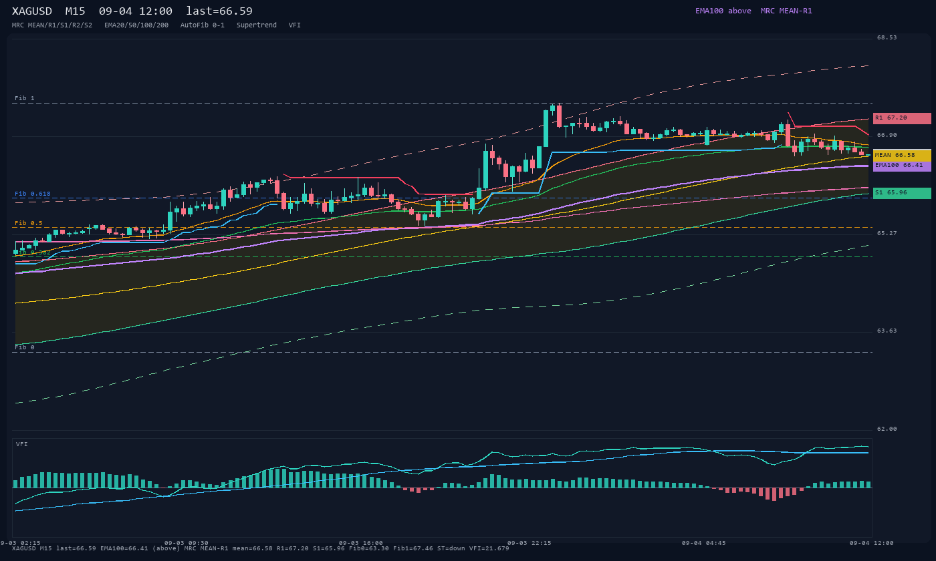This screenshot has width=936, height=561.
Task: Select the 09-04 04:45 time axis label
Action: 704,544
